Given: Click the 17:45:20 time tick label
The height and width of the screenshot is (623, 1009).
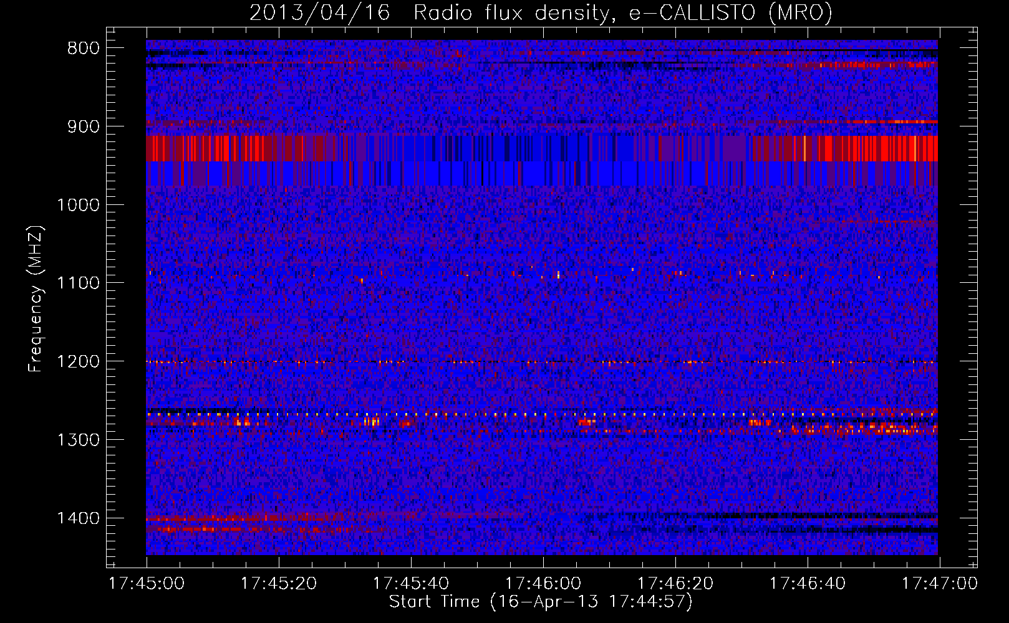Looking at the screenshot, I should point(279,584).
